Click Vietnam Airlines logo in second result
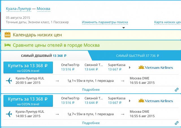 click(155, 101)
